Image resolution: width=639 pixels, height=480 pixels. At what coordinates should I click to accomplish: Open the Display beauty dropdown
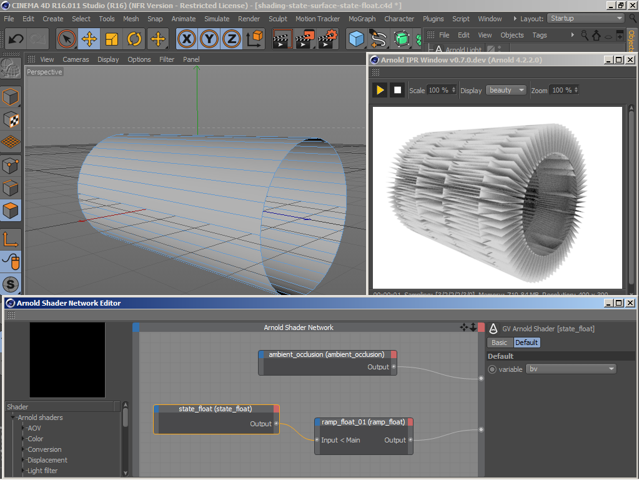[506, 90]
